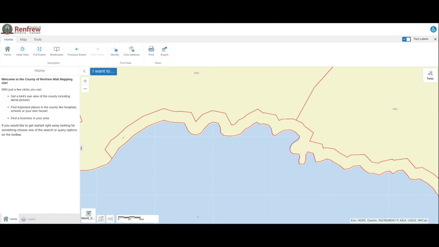Open the Bookmarks tool
Screen dimensions: 439x247
(x=57, y=51)
